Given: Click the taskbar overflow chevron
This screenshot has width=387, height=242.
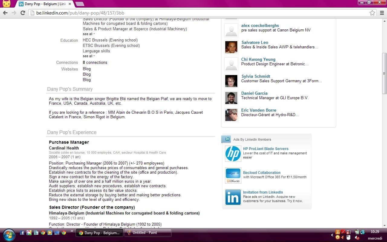Looking at the screenshot, I should tap(71, 231).
